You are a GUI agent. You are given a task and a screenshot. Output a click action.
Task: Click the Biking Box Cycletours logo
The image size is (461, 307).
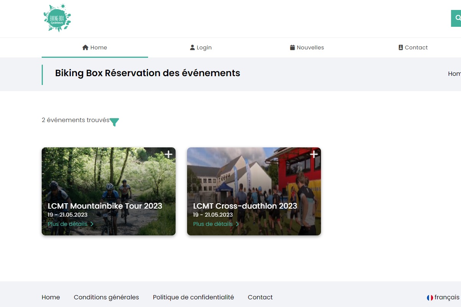coord(57,18)
